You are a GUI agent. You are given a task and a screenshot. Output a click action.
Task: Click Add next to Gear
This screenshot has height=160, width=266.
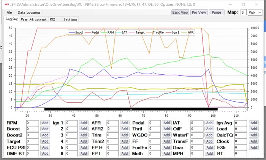(209, 147)
